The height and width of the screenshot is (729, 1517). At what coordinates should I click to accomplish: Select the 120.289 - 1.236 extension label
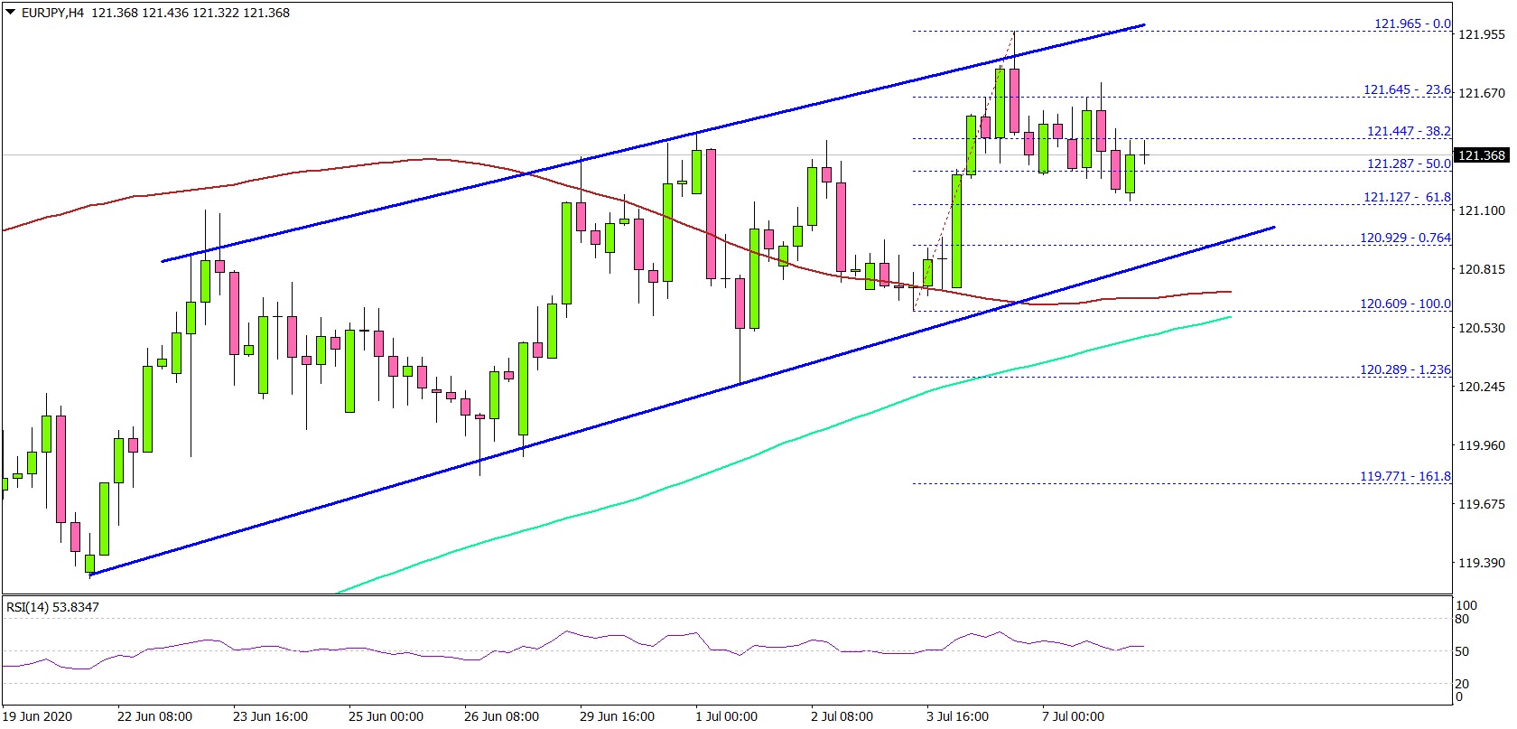click(x=1404, y=369)
